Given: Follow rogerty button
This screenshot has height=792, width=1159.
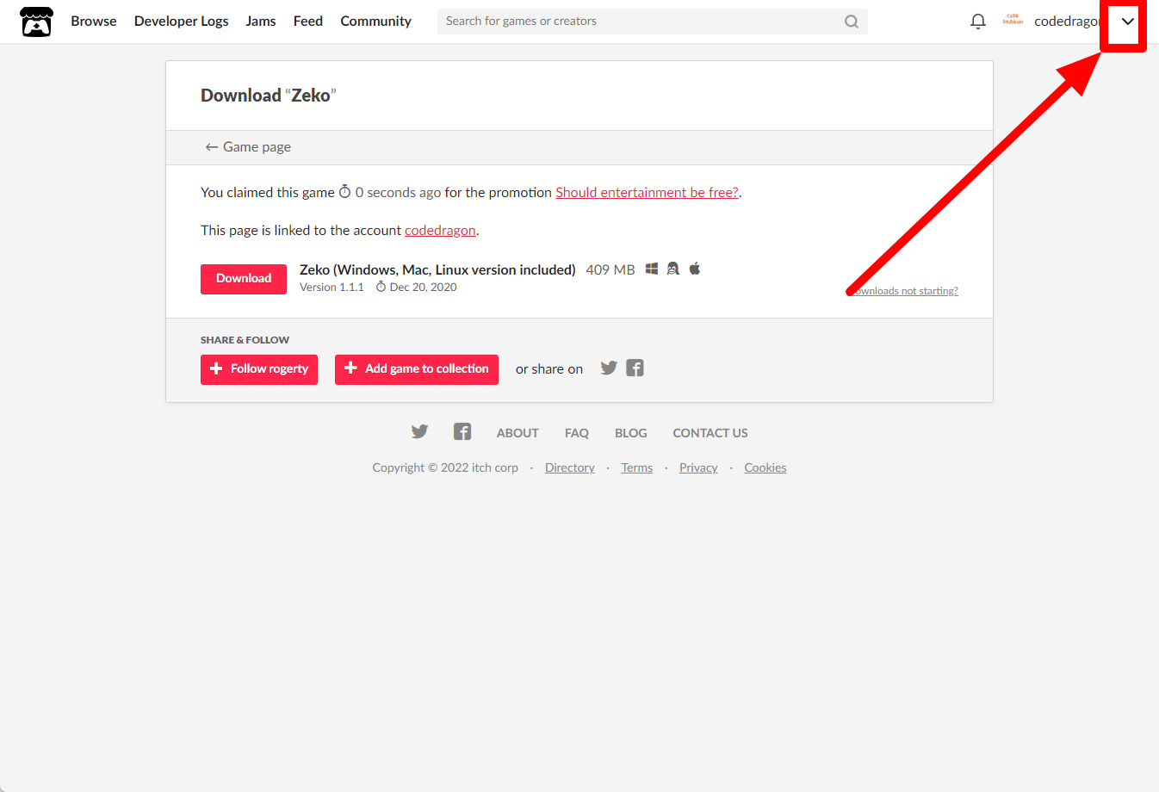Looking at the screenshot, I should coord(259,369).
